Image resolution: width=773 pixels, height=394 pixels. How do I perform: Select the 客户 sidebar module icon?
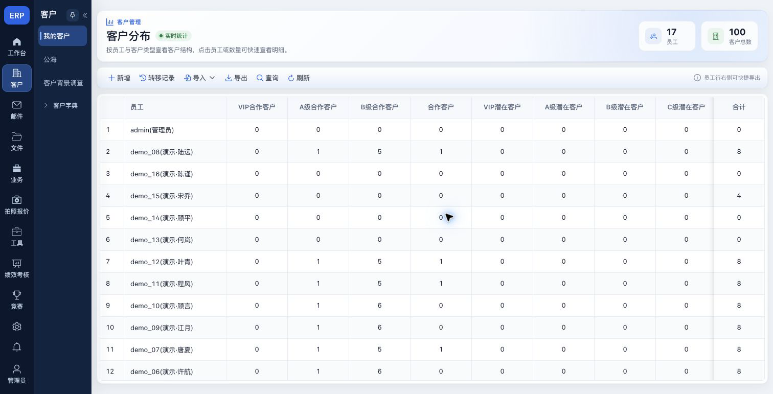[x=17, y=74]
